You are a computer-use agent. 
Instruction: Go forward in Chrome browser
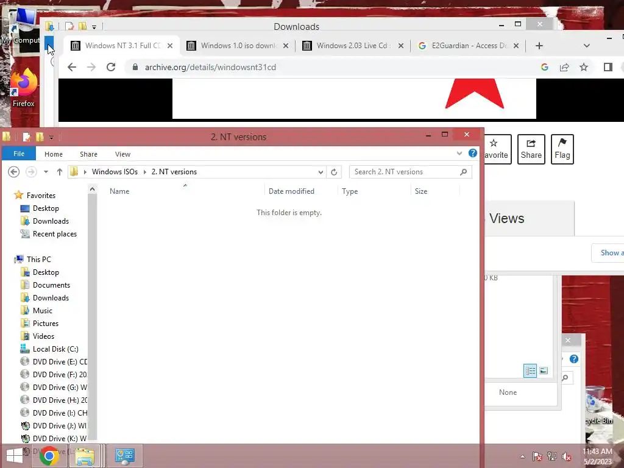[x=91, y=67]
